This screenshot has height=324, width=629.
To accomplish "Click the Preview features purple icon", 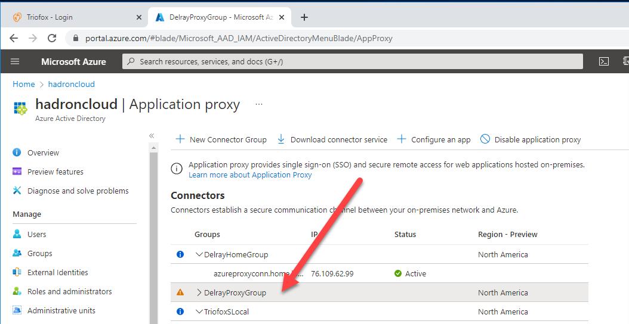I will 17,172.
